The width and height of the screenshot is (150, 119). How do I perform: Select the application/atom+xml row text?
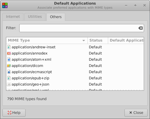point(32,60)
